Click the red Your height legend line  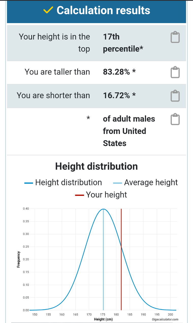pos(79,195)
